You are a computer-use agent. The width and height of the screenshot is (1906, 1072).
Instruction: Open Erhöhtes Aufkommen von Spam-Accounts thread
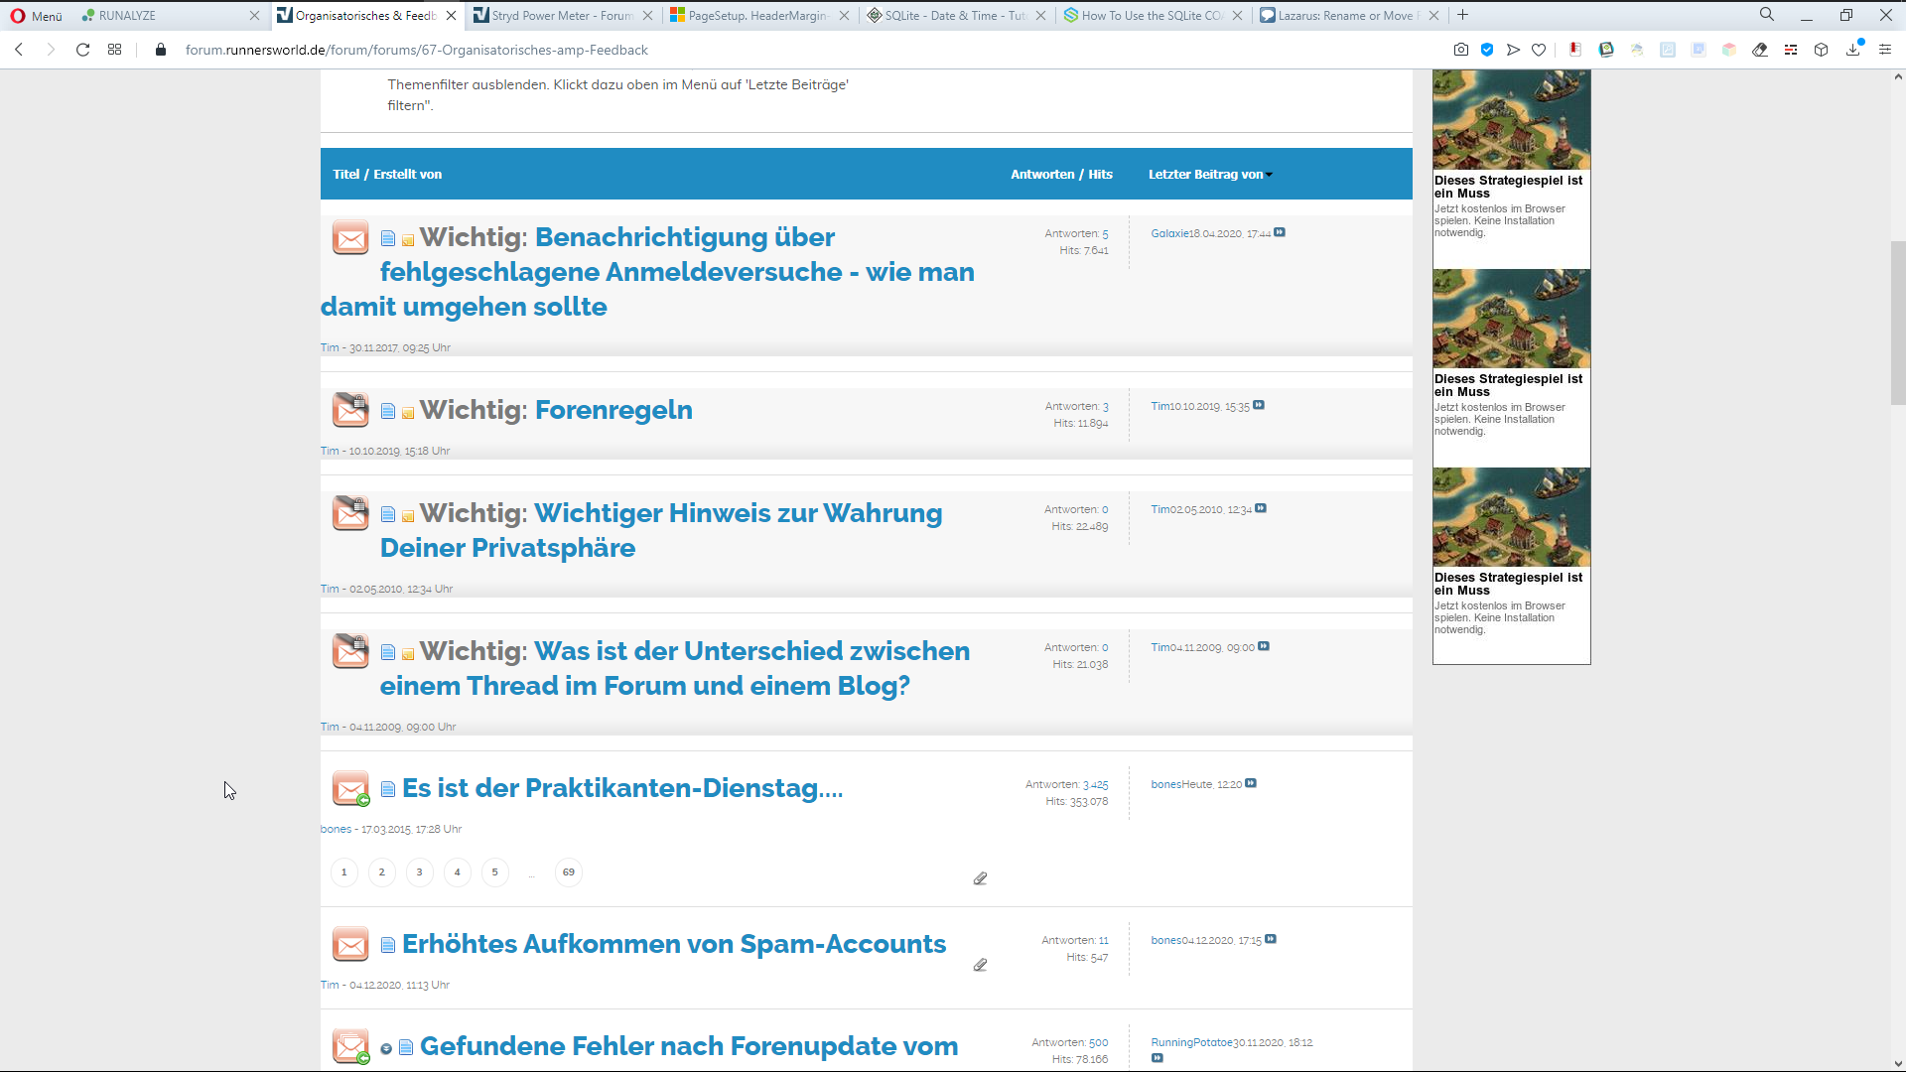[673, 944]
